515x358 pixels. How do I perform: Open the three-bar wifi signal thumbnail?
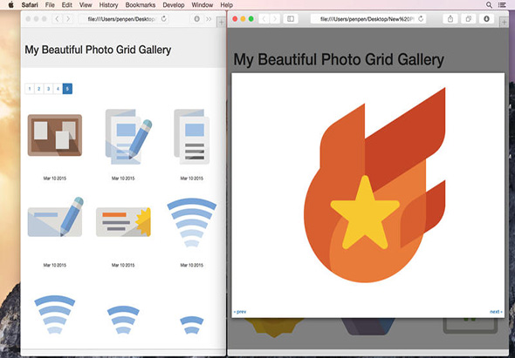pyautogui.click(x=123, y=320)
